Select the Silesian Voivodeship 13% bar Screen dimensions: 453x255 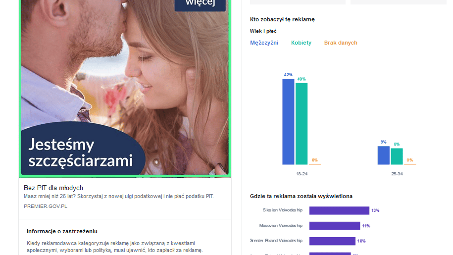(339, 210)
